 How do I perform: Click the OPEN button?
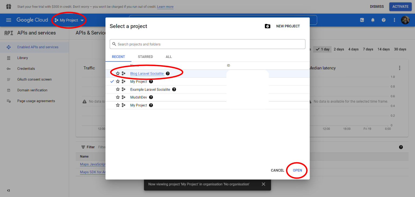297,170
